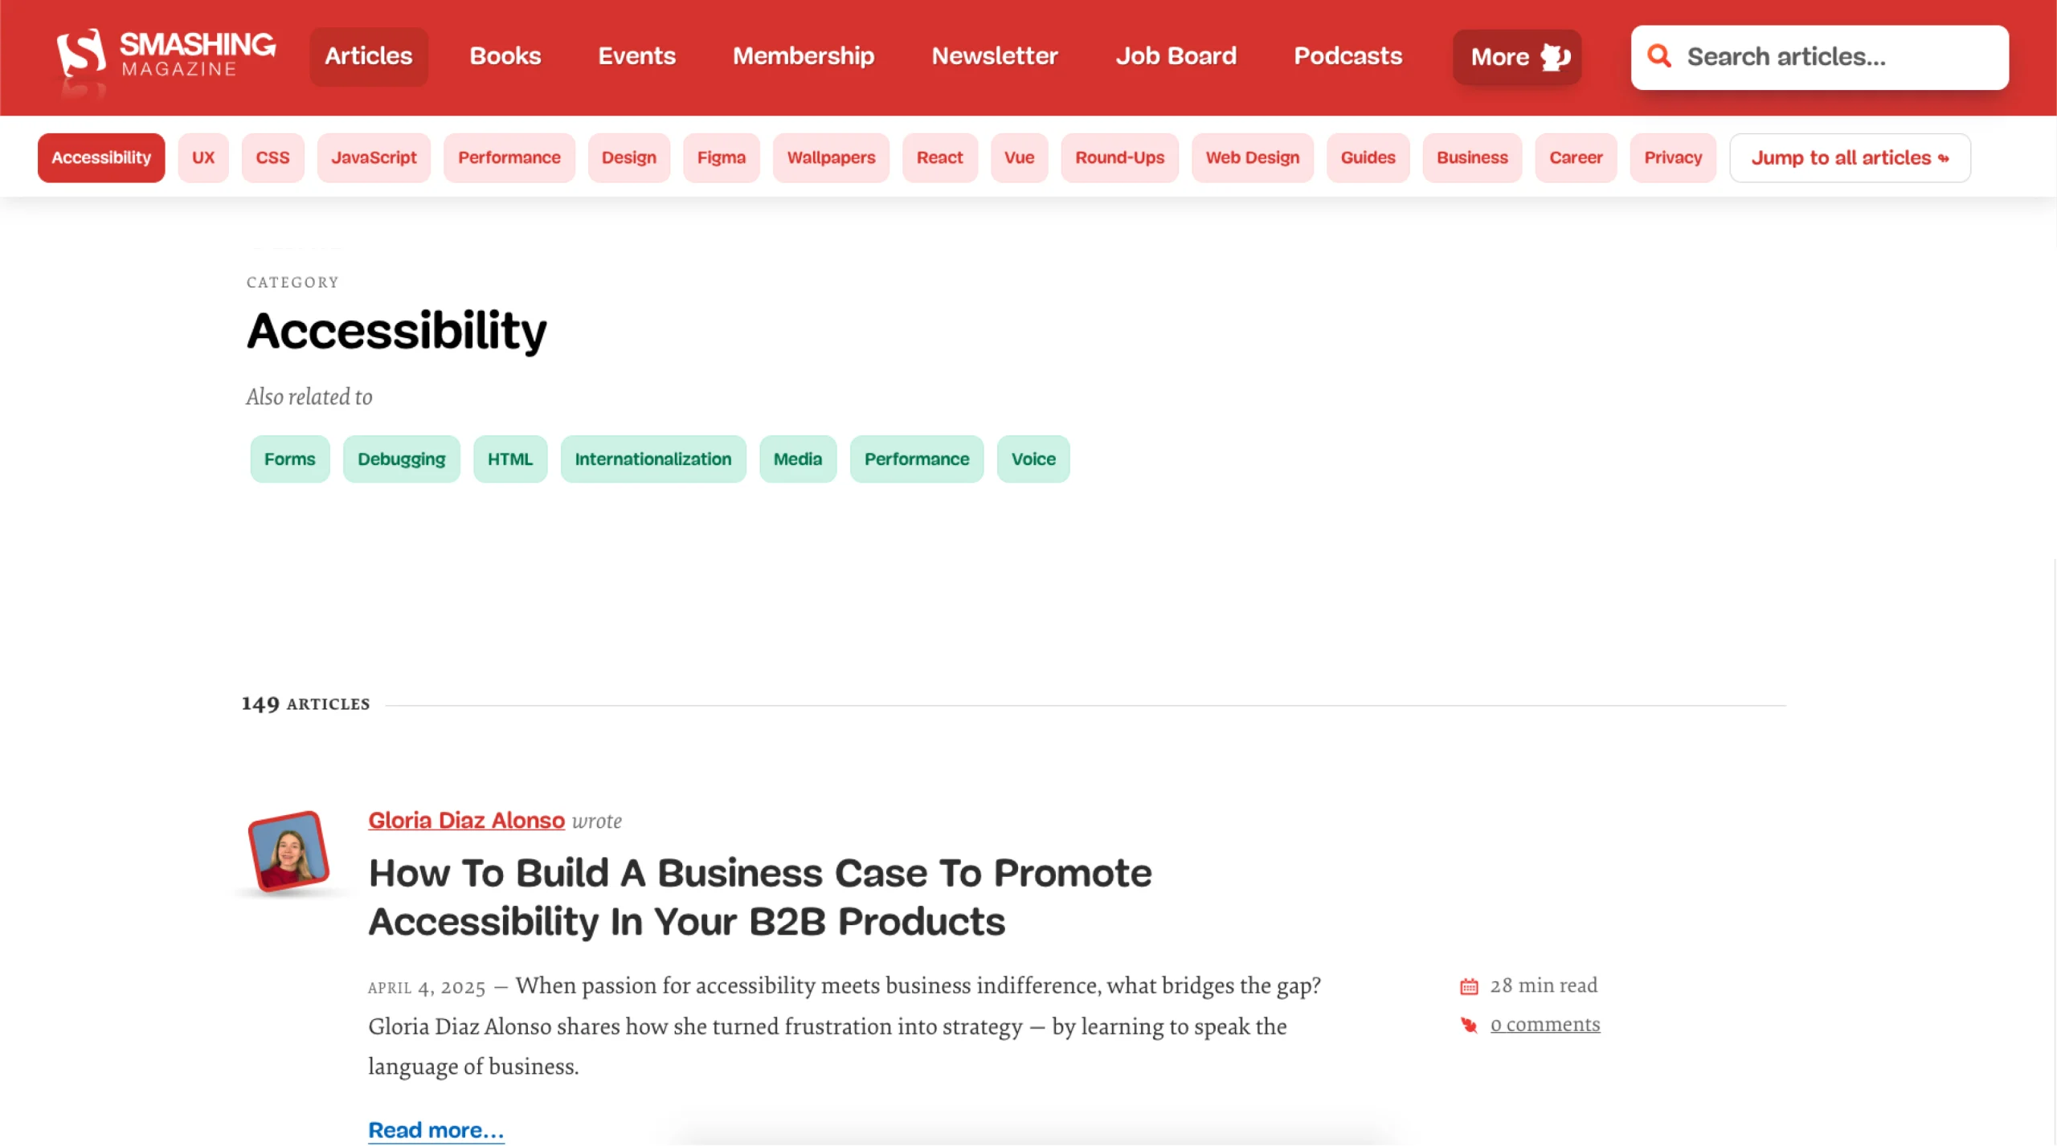Open Gloria Diaz Alonso's avatar thumbnail

(288, 851)
